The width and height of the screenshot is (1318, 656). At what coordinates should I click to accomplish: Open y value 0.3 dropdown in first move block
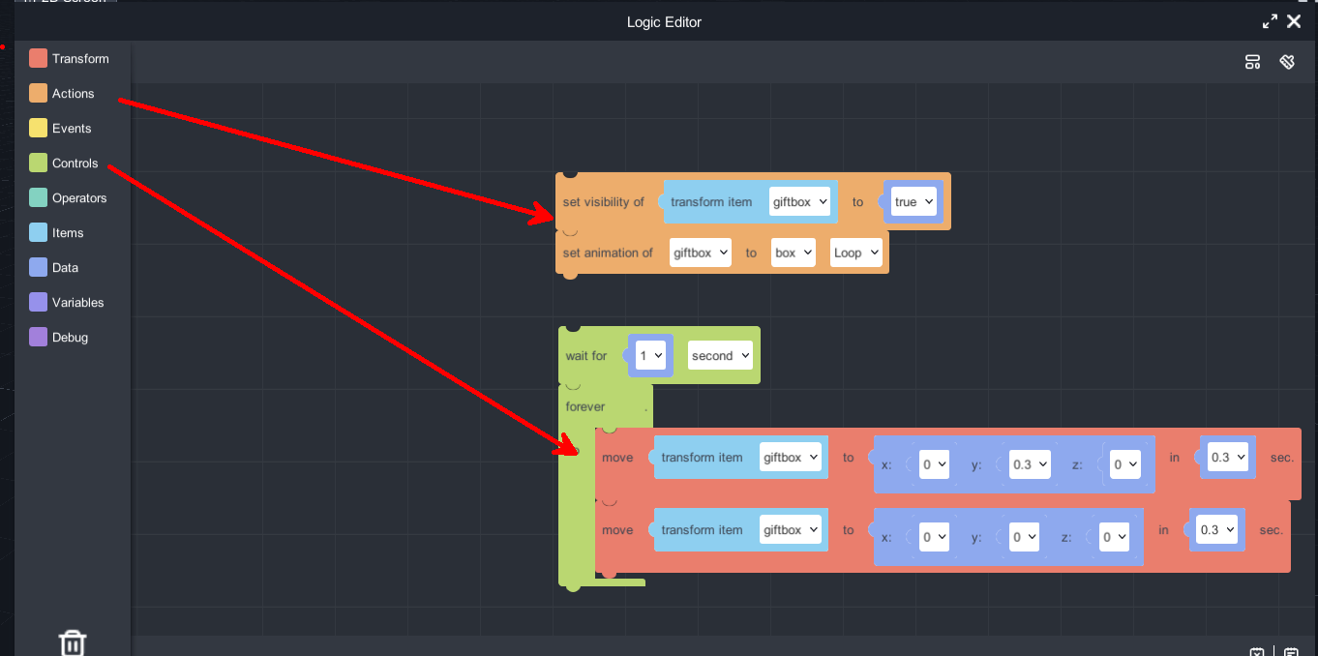[1030, 464]
